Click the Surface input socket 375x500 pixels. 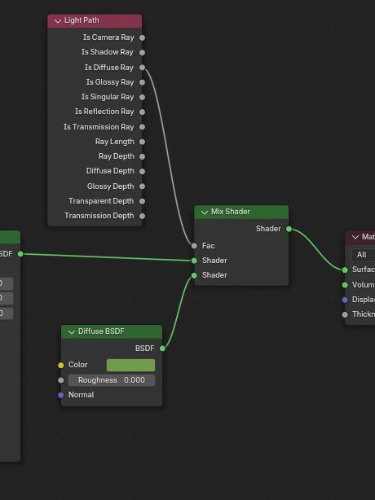pos(345,270)
